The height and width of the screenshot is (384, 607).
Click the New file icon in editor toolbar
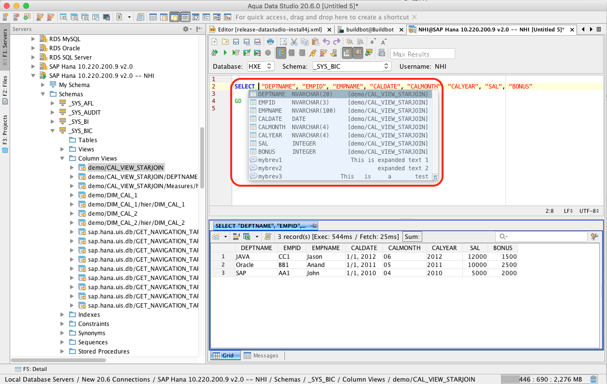[x=215, y=42]
